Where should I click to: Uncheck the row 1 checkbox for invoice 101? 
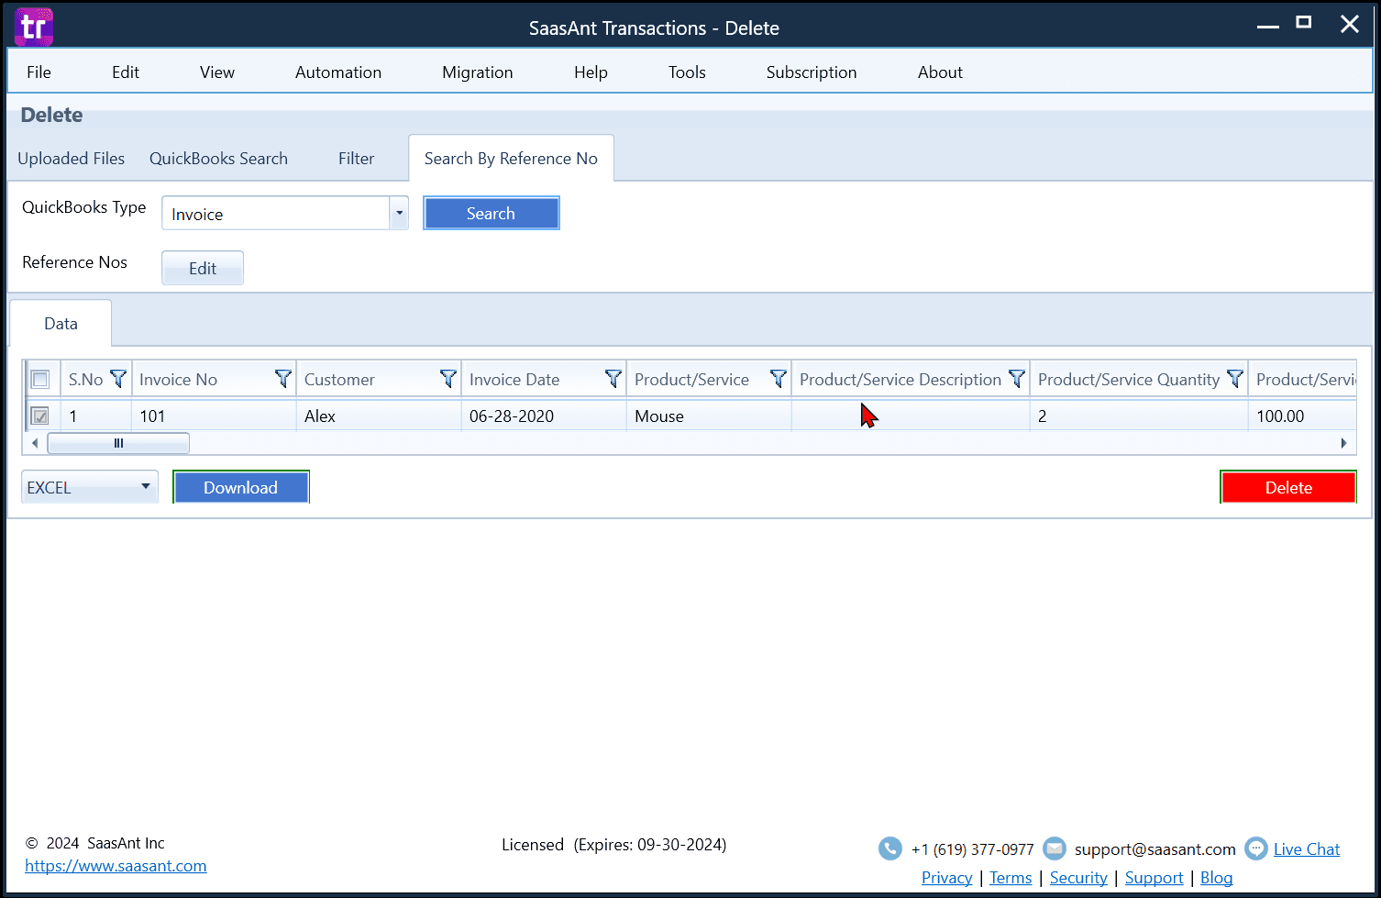[40, 416]
